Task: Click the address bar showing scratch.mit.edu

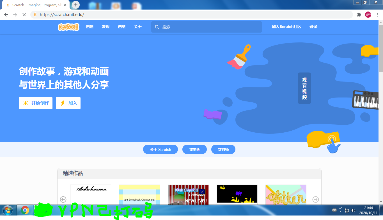Action: click(192, 15)
